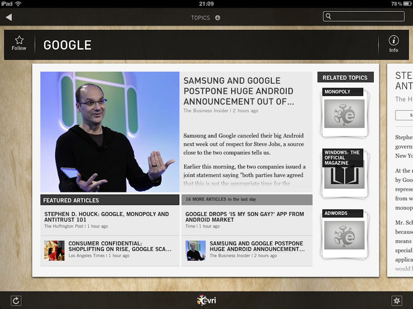Click The Business Insider source line under the headline

[x=221, y=111]
